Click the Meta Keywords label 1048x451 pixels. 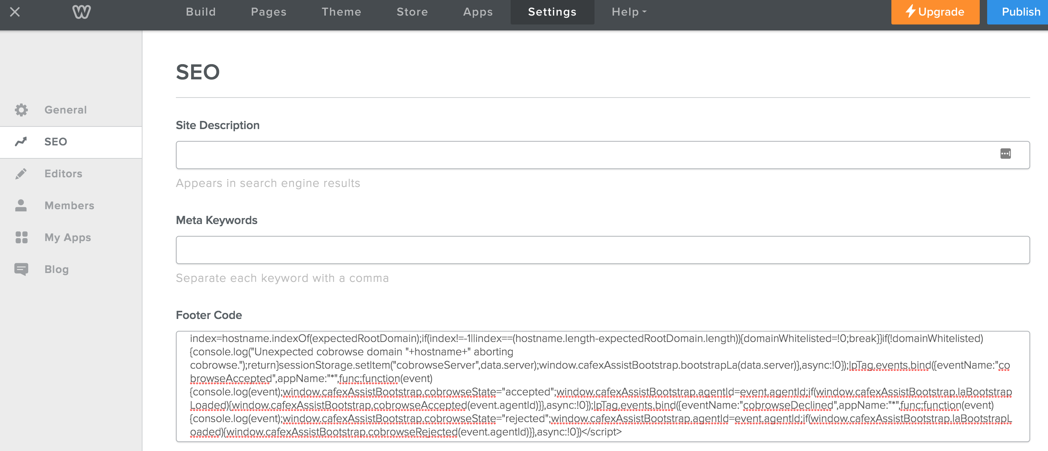pos(216,220)
